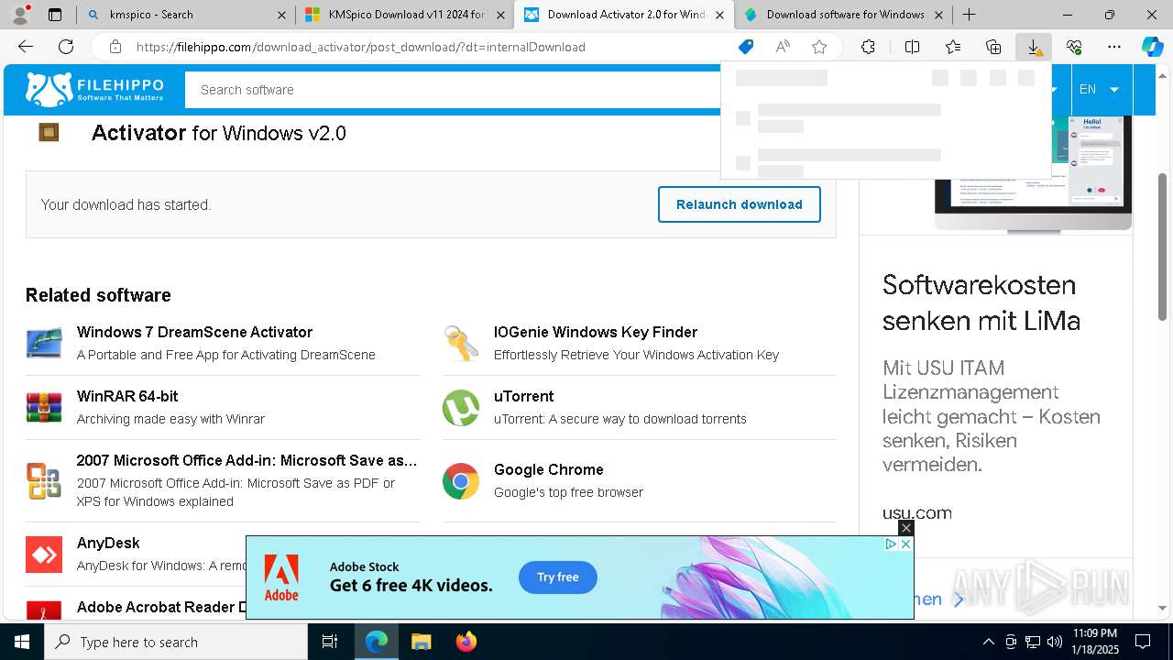Image resolution: width=1173 pixels, height=660 pixels.
Task: Open 2007 Microsoft Office Add-in link
Action: coord(247,460)
